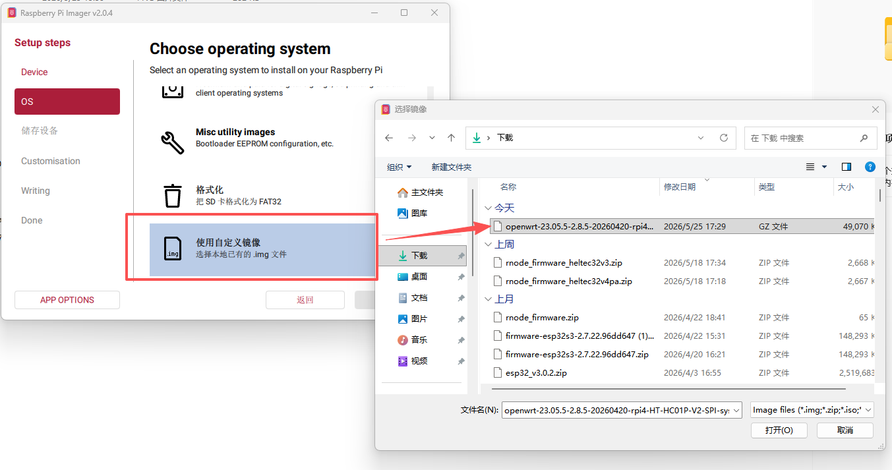Go forward in file dialog navigation
The width and height of the screenshot is (892, 470).
pos(412,138)
